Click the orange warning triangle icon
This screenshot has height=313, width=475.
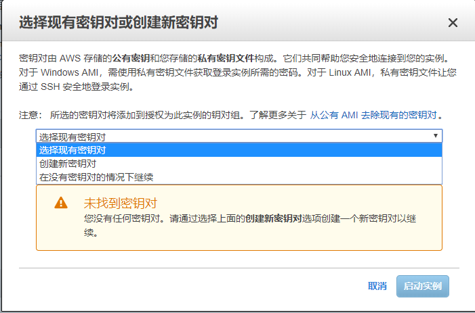pos(61,203)
